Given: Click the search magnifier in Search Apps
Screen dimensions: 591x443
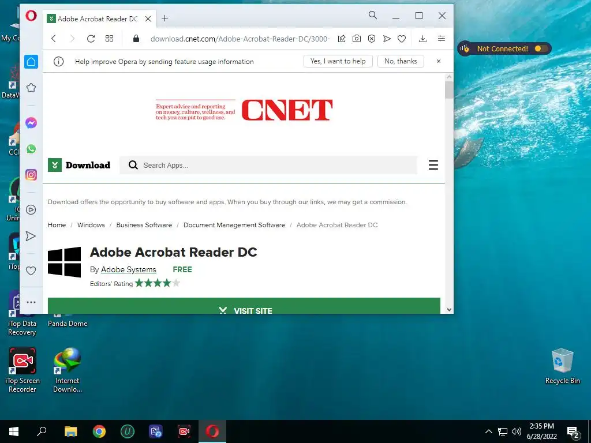Looking at the screenshot, I should pos(133,165).
